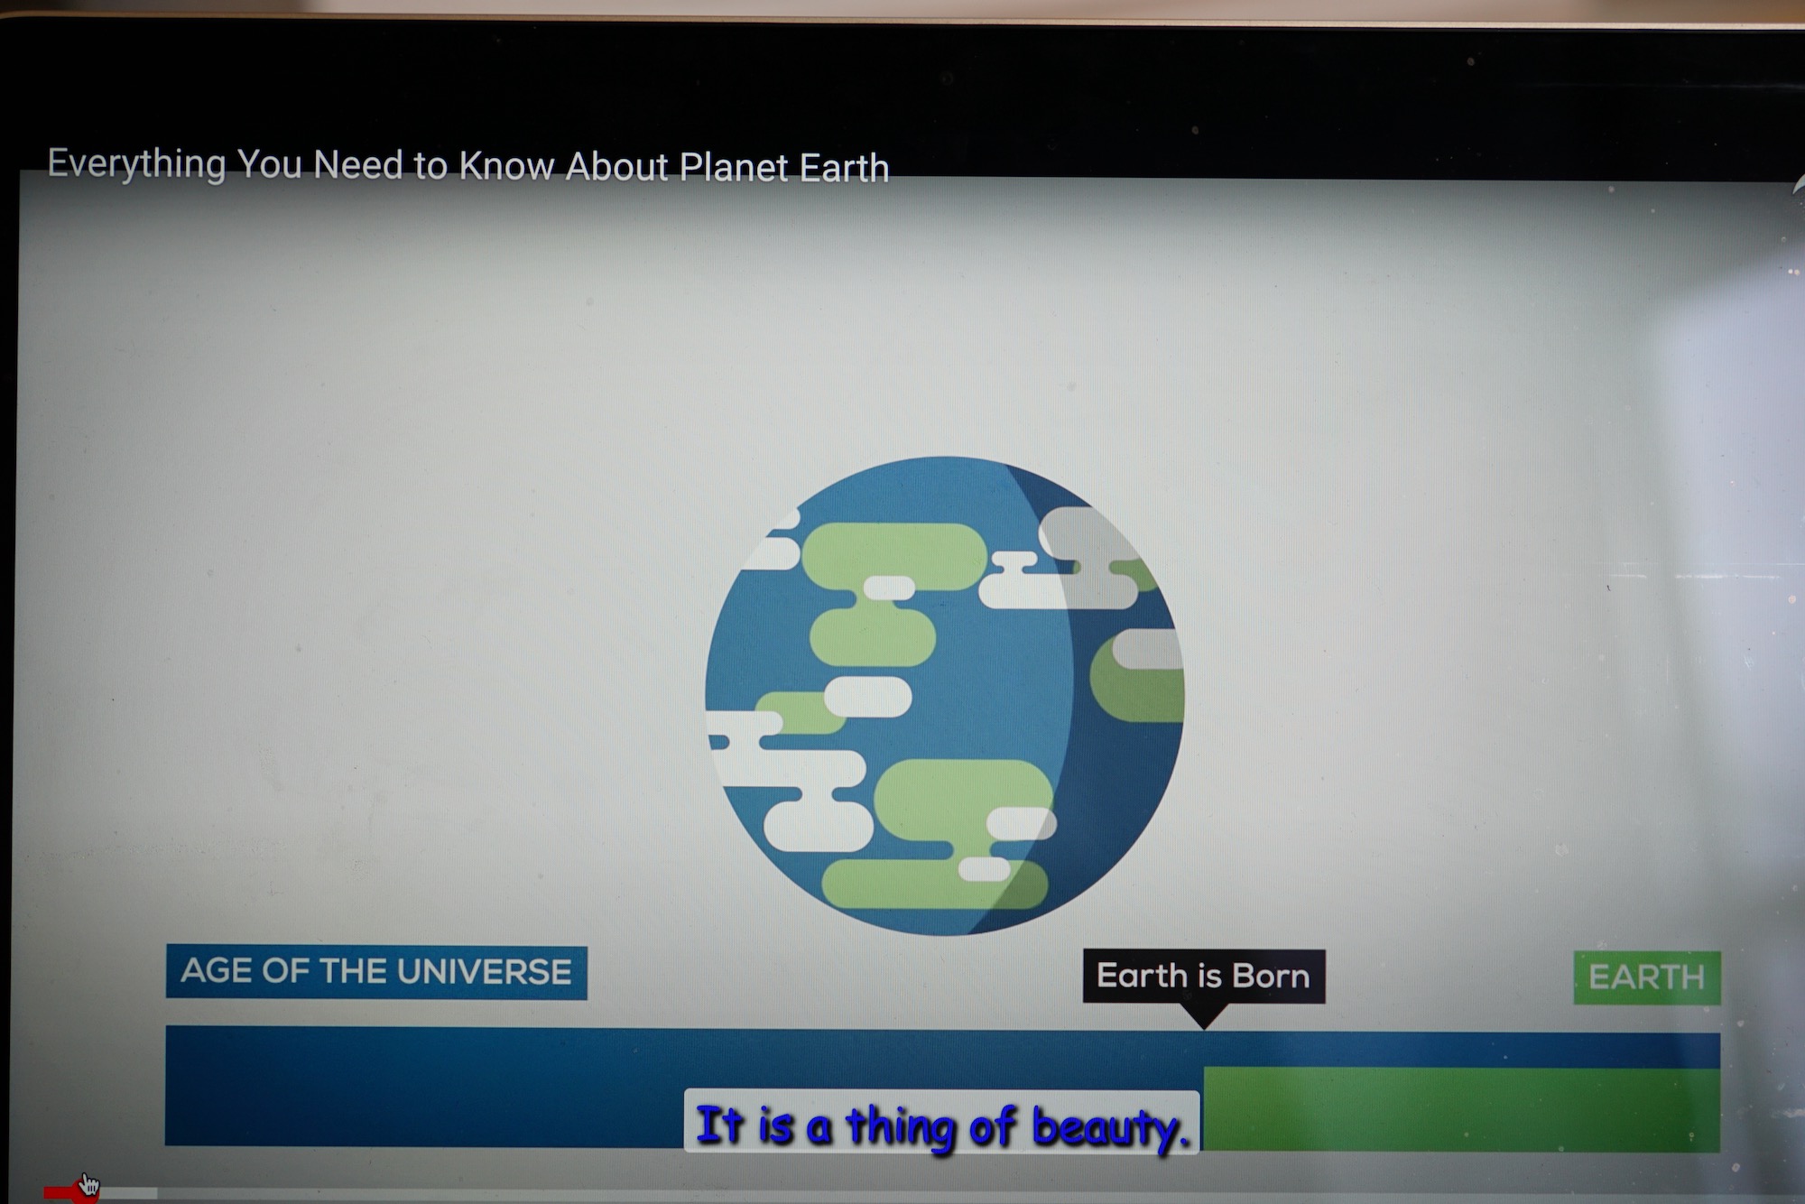Click the blue universe age bar
The height and width of the screenshot is (1204, 1805).
tap(424, 1086)
